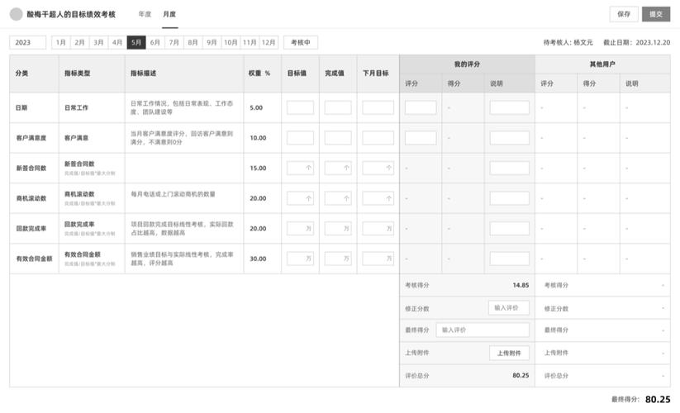Click the 上传附件 upload button
The width and height of the screenshot is (680, 413).
click(x=510, y=354)
